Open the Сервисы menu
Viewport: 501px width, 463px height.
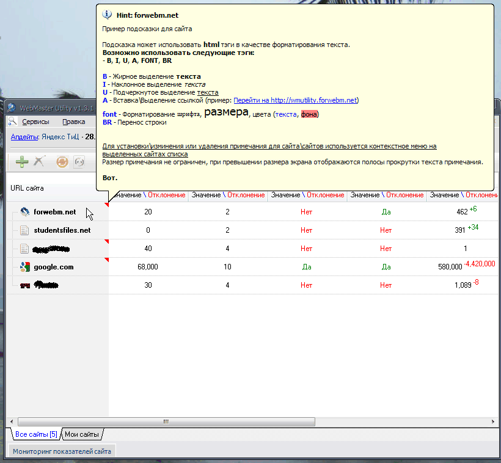(35, 122)
